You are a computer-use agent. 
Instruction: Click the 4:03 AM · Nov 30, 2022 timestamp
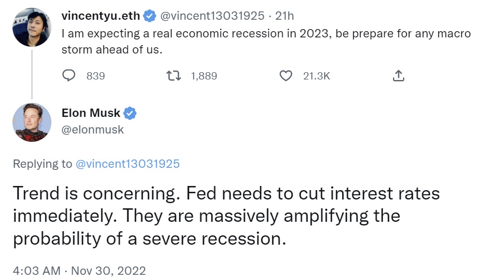pos(79,271)
